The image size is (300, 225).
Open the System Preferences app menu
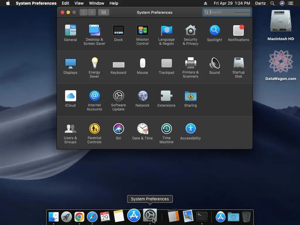(36, 3)
